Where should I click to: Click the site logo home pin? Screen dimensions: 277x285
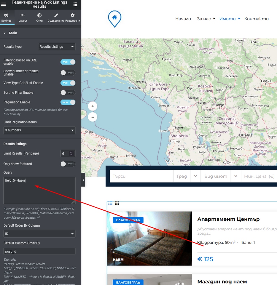coord(115,19)
